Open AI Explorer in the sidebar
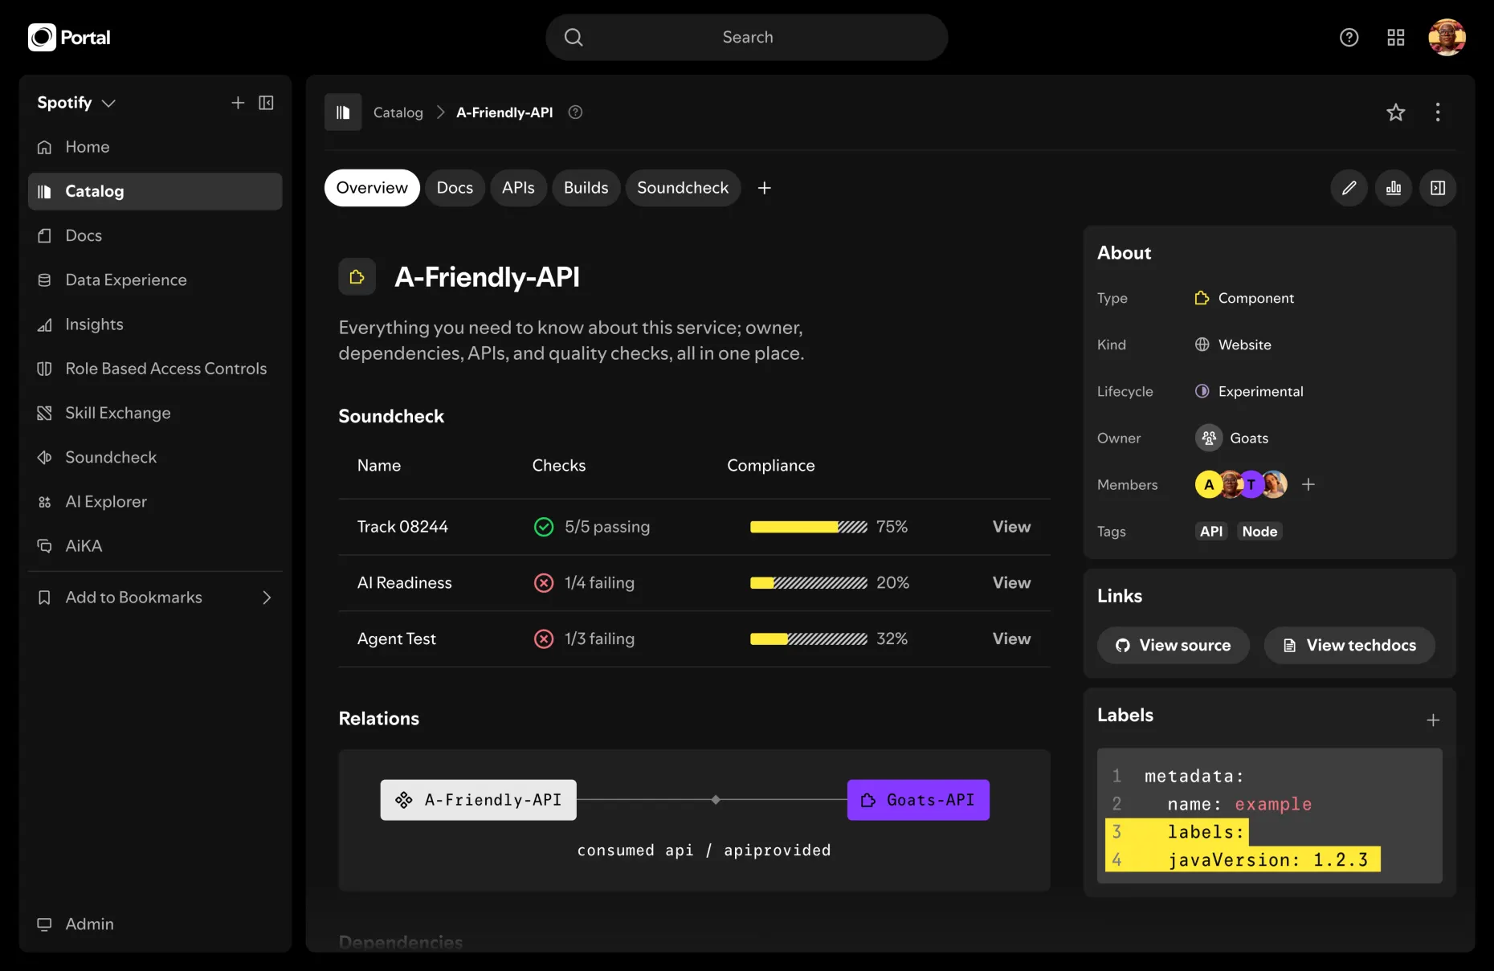This screenshot has height=971, width=1494. [155, 501]
